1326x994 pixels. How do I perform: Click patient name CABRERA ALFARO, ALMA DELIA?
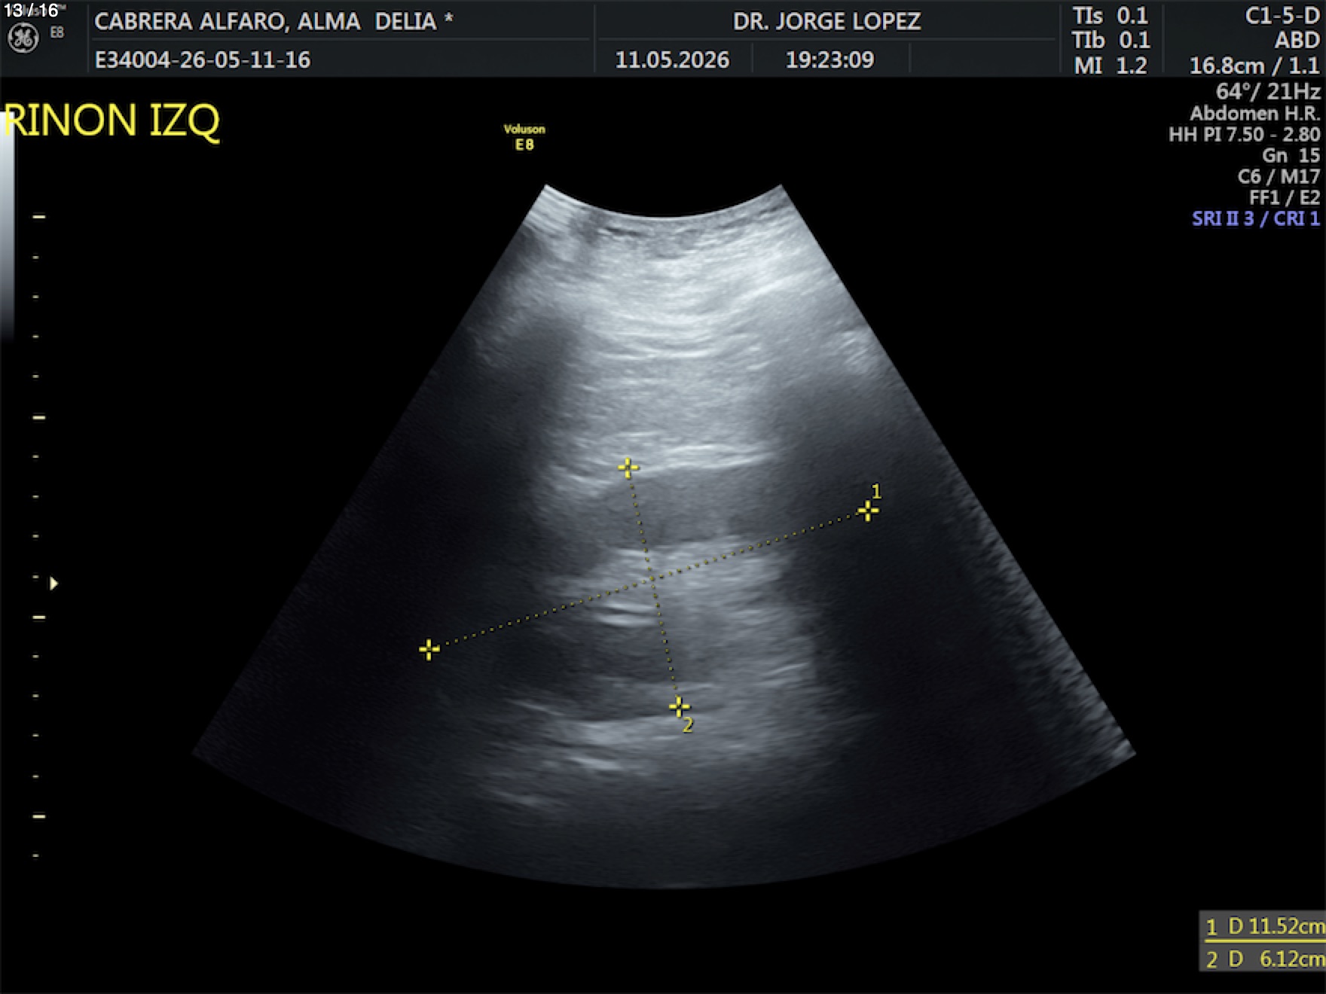pyautogui.click(x=273, y=21)
